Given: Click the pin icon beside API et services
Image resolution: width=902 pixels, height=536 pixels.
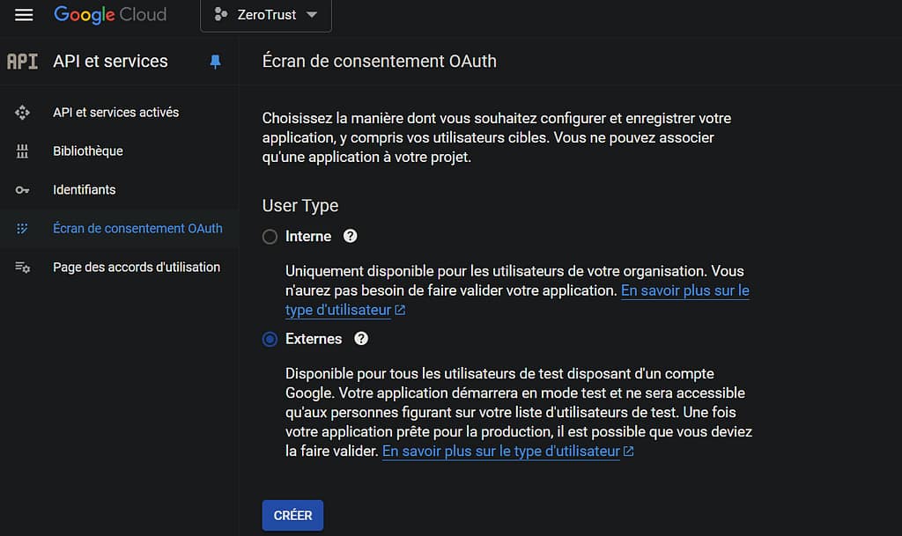Looking at the screenshot, I should coord(215,62).
